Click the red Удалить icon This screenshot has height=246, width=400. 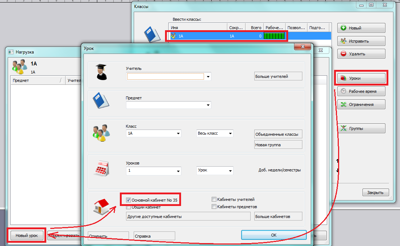[343, 54]
